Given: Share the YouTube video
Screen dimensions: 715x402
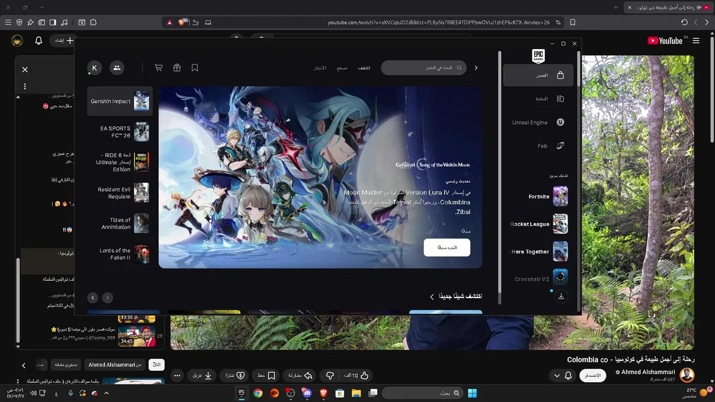Looking at the screenshot, I should (x=300, y=376).
